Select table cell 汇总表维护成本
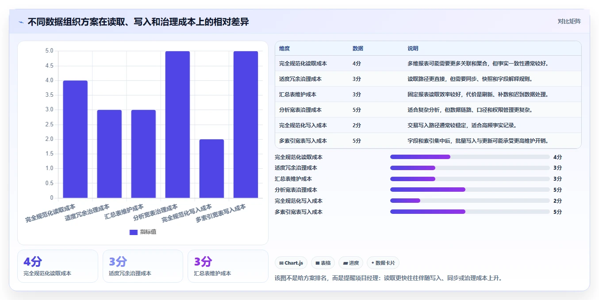The width and height of the screenshot is (599, 300). 298,95
